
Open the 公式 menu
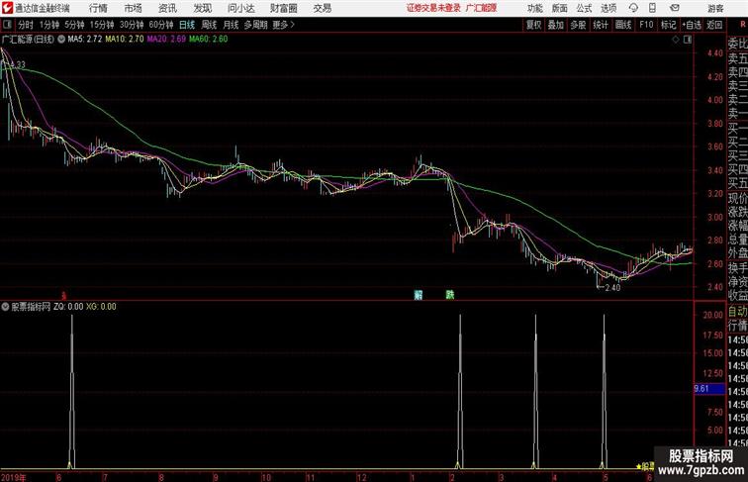coord(584,8)
